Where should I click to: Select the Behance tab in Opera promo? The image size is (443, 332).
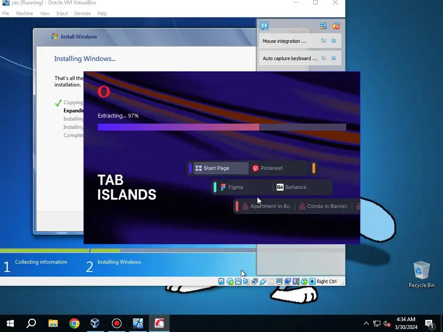tap(303, 187)
